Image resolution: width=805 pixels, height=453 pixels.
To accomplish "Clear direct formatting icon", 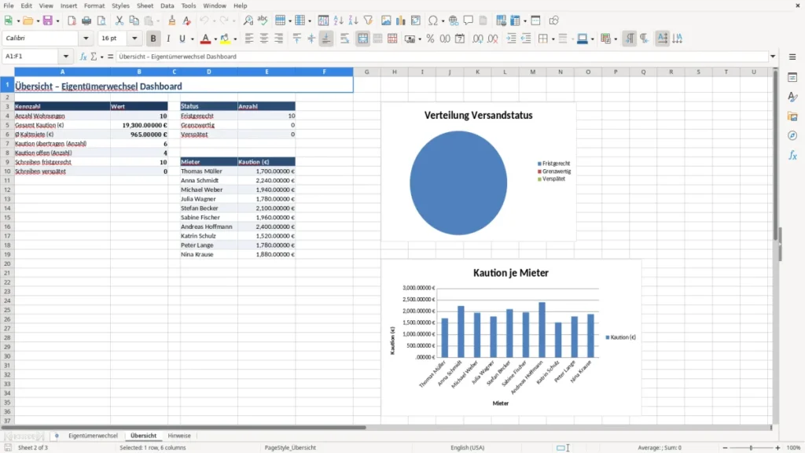I will click(x=187, y=20).
